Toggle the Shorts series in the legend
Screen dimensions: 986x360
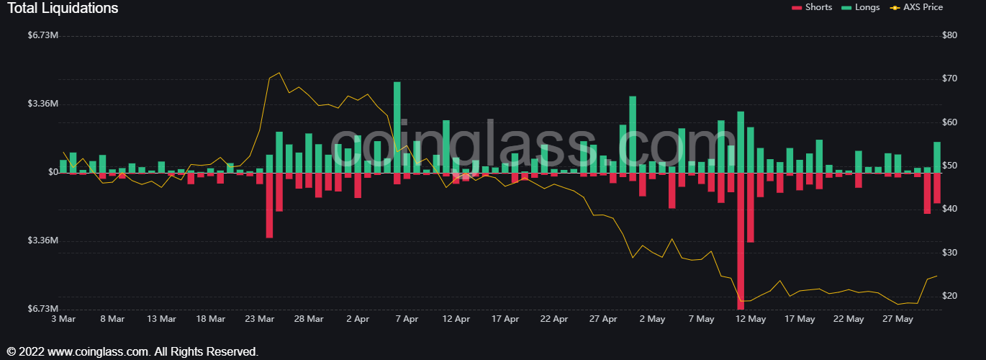pyautogui.click(x=819, y=7)
